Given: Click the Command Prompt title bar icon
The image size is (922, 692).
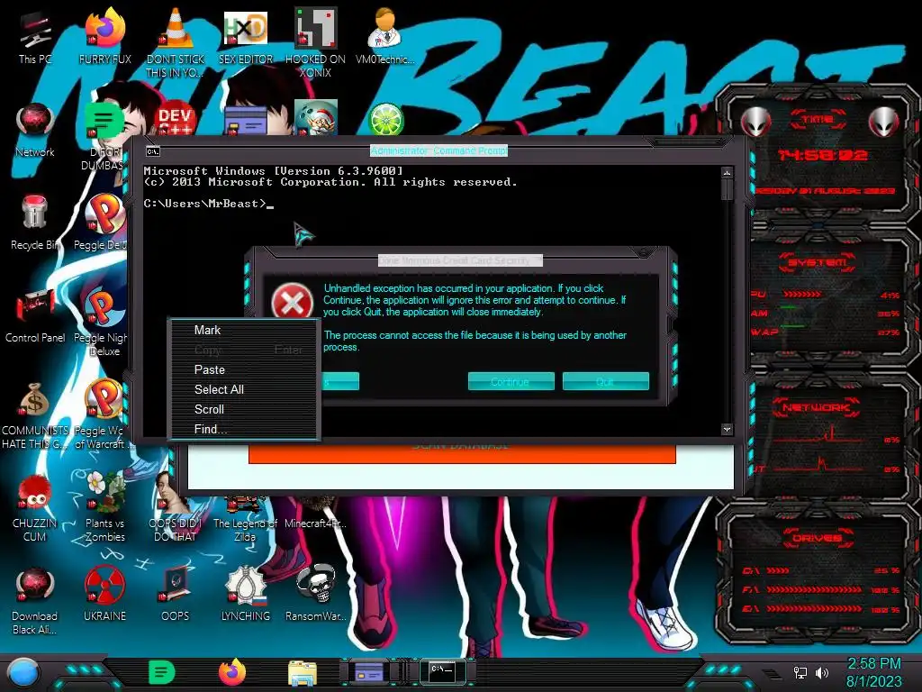Looking at the screenshot, I should pos(153,151).
